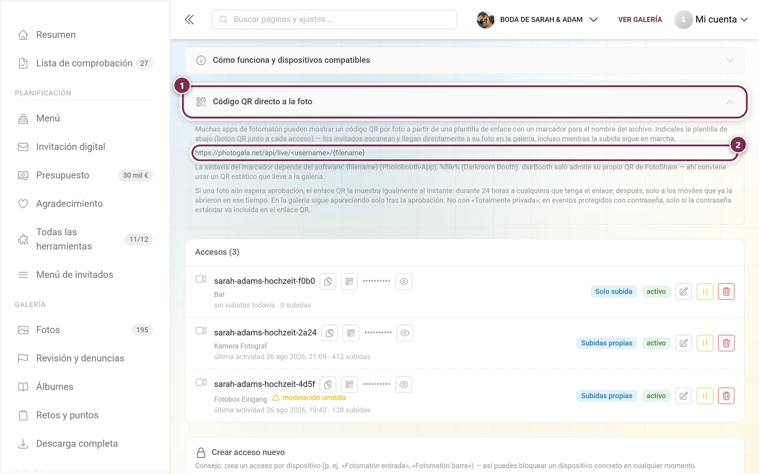Edit the Fotobox Eingang access
The height and width of the screenshot is (474, 759).
[x=684, y=396]
